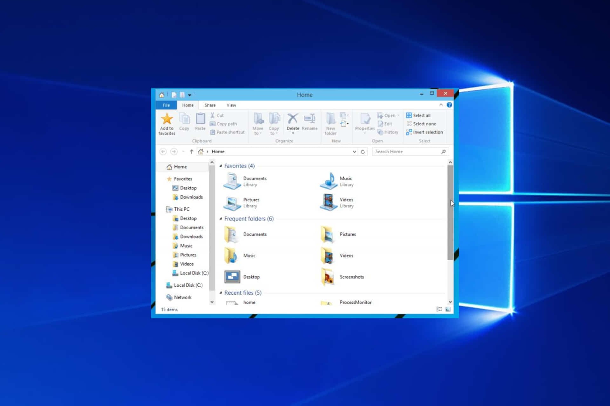Image resolution: width=610 pixels, height=406 pixels.
Task: Click Invert selection
Action: point(425,132)
